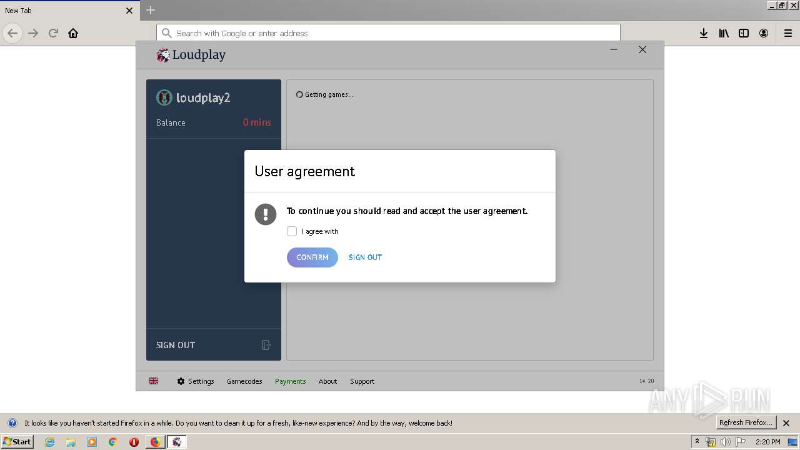Image resolution: width=800 pixels, height=450 pixels.
Task: Open File Explorer from the taskbar
Action: click(71, 442)
